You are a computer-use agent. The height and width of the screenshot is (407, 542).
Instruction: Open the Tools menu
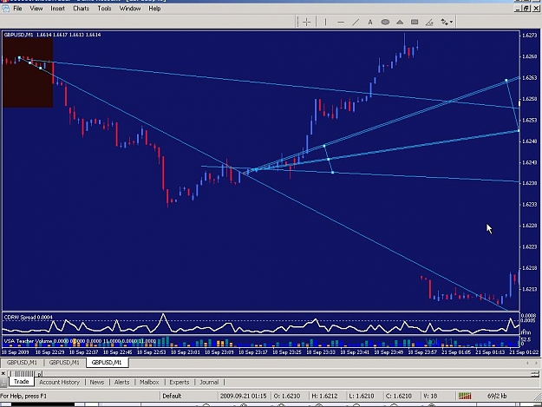point(104,9)
